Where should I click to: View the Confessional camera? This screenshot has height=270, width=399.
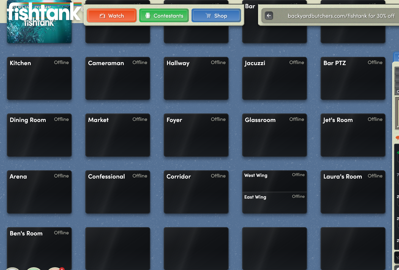118,192
